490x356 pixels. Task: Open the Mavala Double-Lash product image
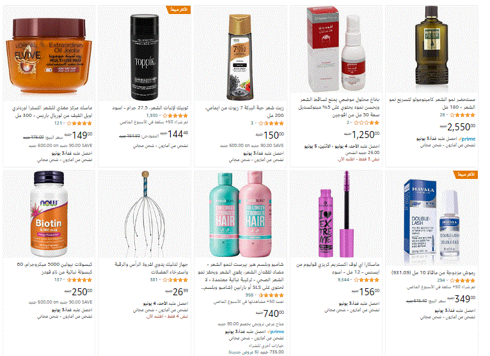pyautogui.click(x=432, y=218)
